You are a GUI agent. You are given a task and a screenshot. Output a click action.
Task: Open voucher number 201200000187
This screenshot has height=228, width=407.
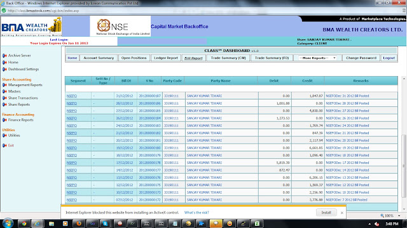[x=150, y=96]
